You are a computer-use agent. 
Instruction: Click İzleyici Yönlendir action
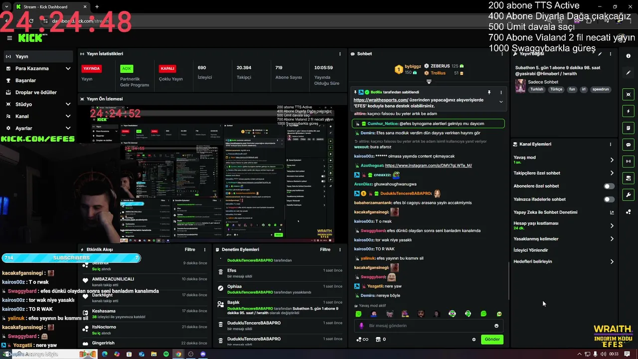[531, 250]
